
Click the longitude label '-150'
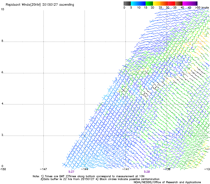click(x=3, y=169)
